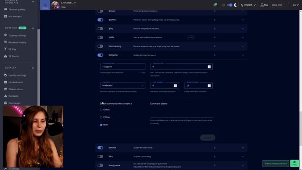Enable the !removesong command switch
Viewport: 302px width, 170px height.
coord(101,46)
